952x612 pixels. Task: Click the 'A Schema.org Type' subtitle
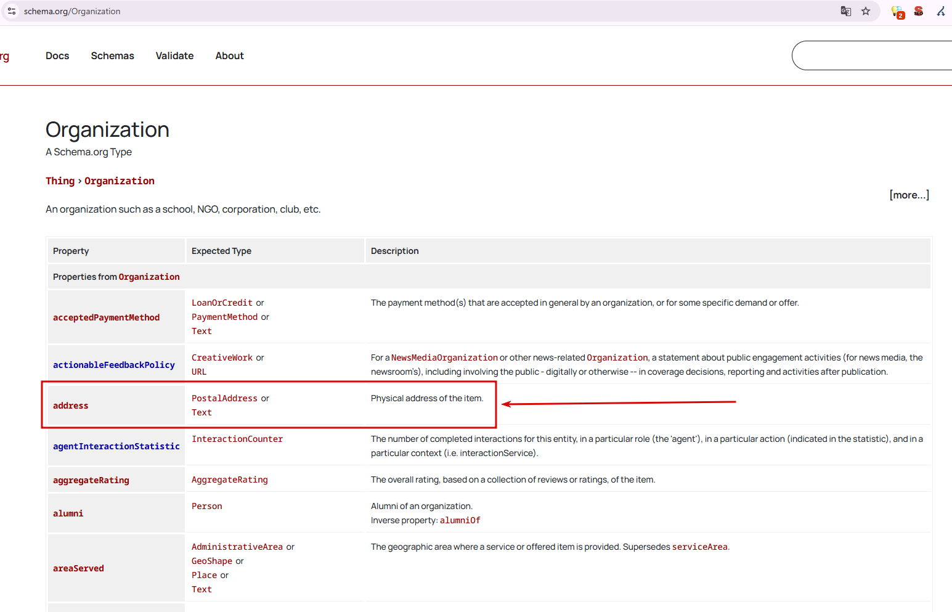click(x=89, y=152)
